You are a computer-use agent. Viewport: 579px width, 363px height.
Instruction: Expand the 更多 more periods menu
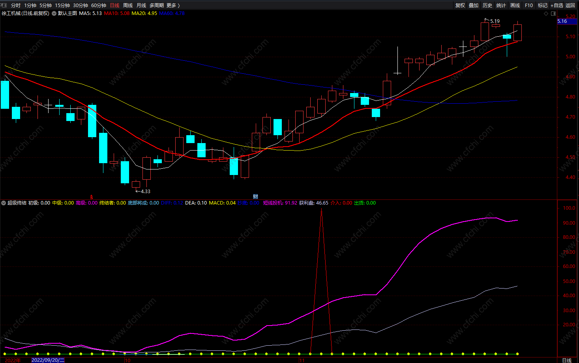[x=173, y=5]
